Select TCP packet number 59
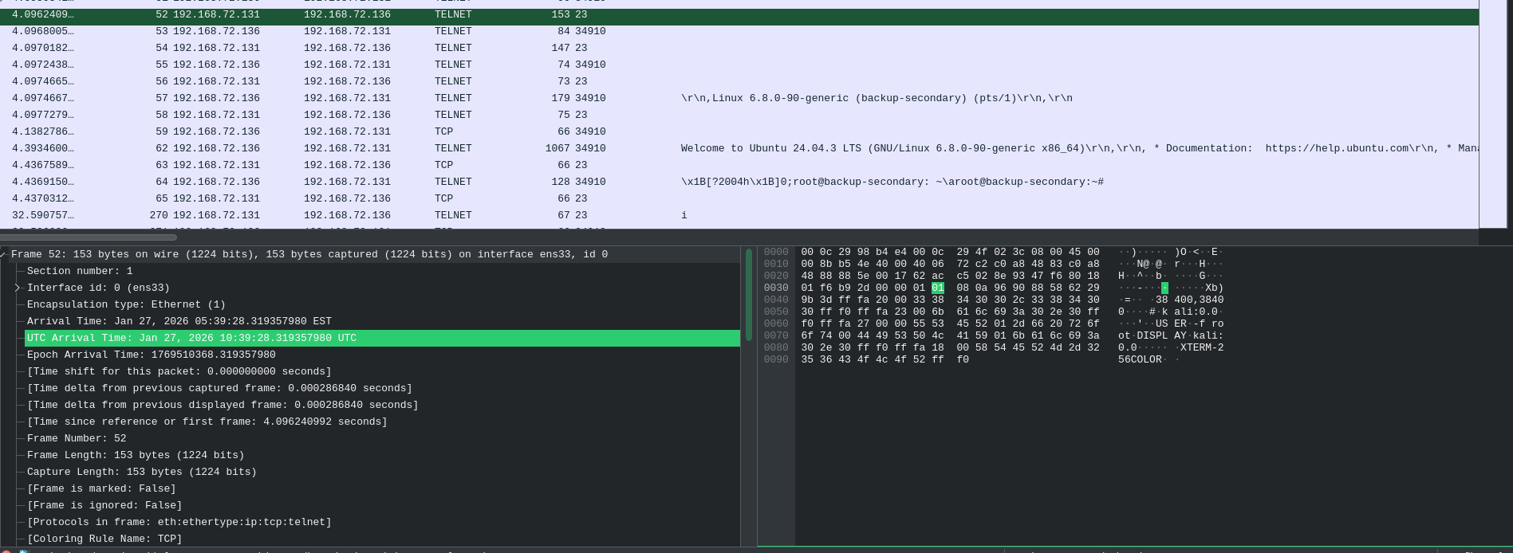The width and height of the screenshot is (1513, 553). [739, 131]
